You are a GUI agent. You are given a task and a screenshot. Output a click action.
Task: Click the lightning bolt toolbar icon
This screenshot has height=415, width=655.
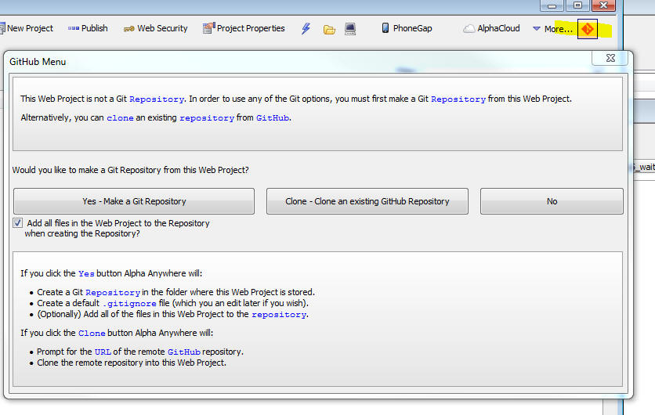click(x=306, y=28)
